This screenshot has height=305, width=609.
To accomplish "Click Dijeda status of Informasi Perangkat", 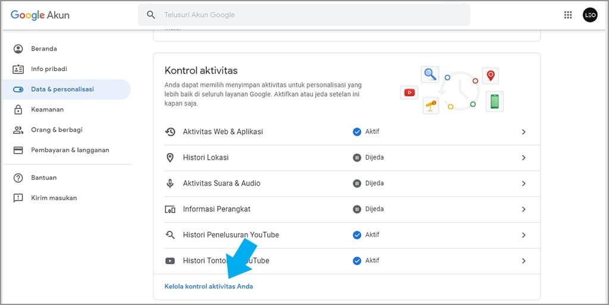I will [375, 209].
